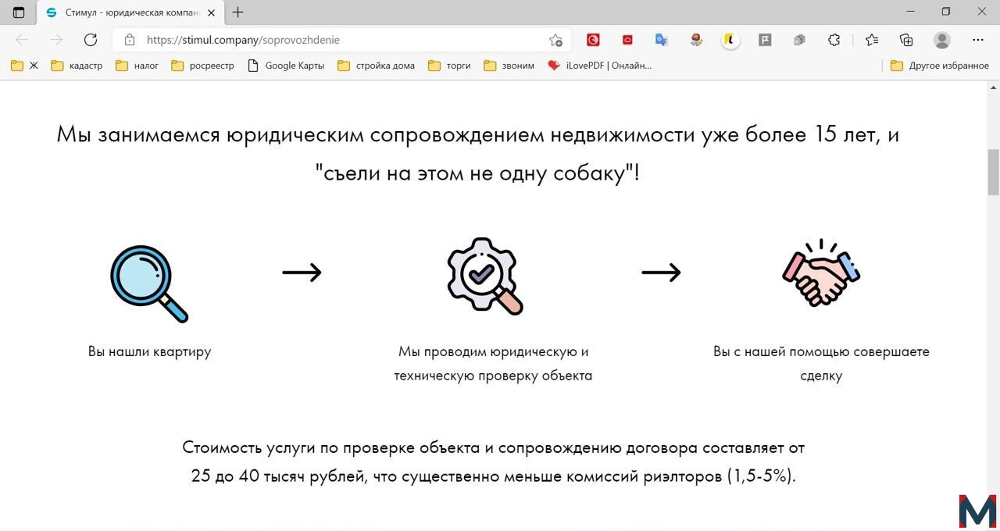Screen dimensions: 1000x531
Task: Click the vertical page scrollbar thumb
Action: pos(994,172)
